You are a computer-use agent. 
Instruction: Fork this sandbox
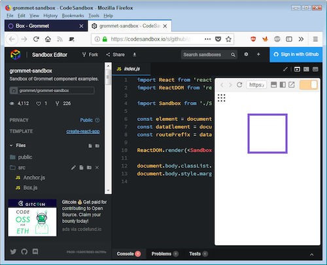point(90,54)
